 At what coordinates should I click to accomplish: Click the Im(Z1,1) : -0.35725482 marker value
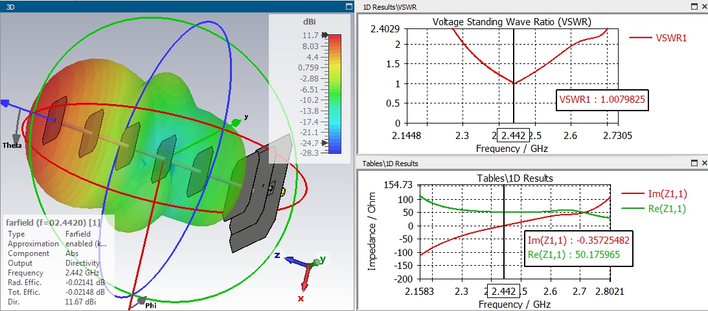[x=578, y=239]
